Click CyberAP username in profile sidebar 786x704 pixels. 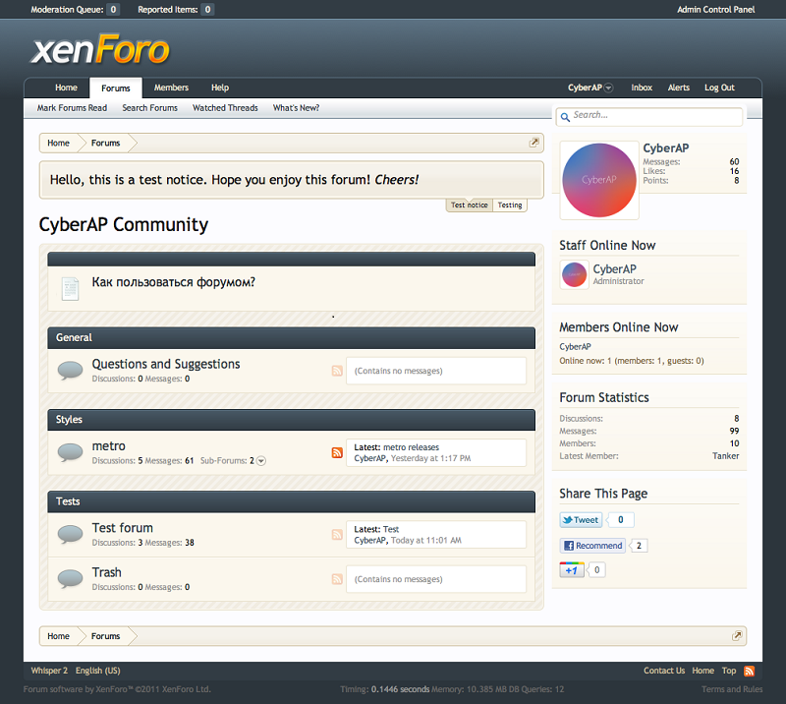pyautogui.click(x=666, y=148)
